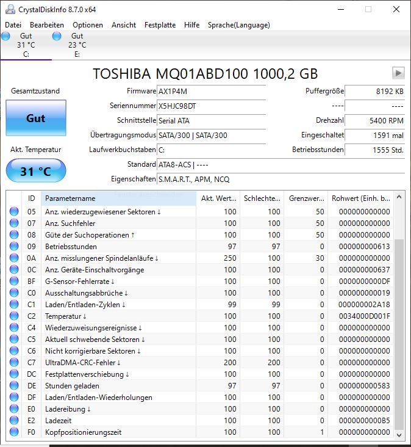
Task: Click the Parametername column header
Action: coord(118,198)
